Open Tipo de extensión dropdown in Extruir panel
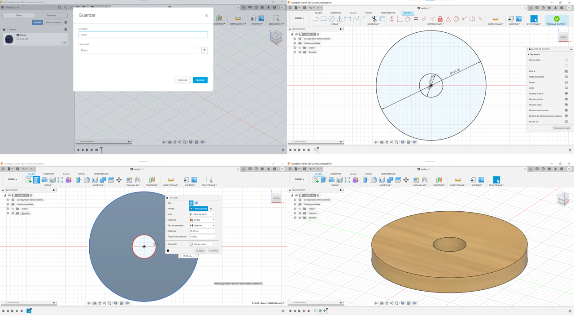 click(x=202, y=226)
